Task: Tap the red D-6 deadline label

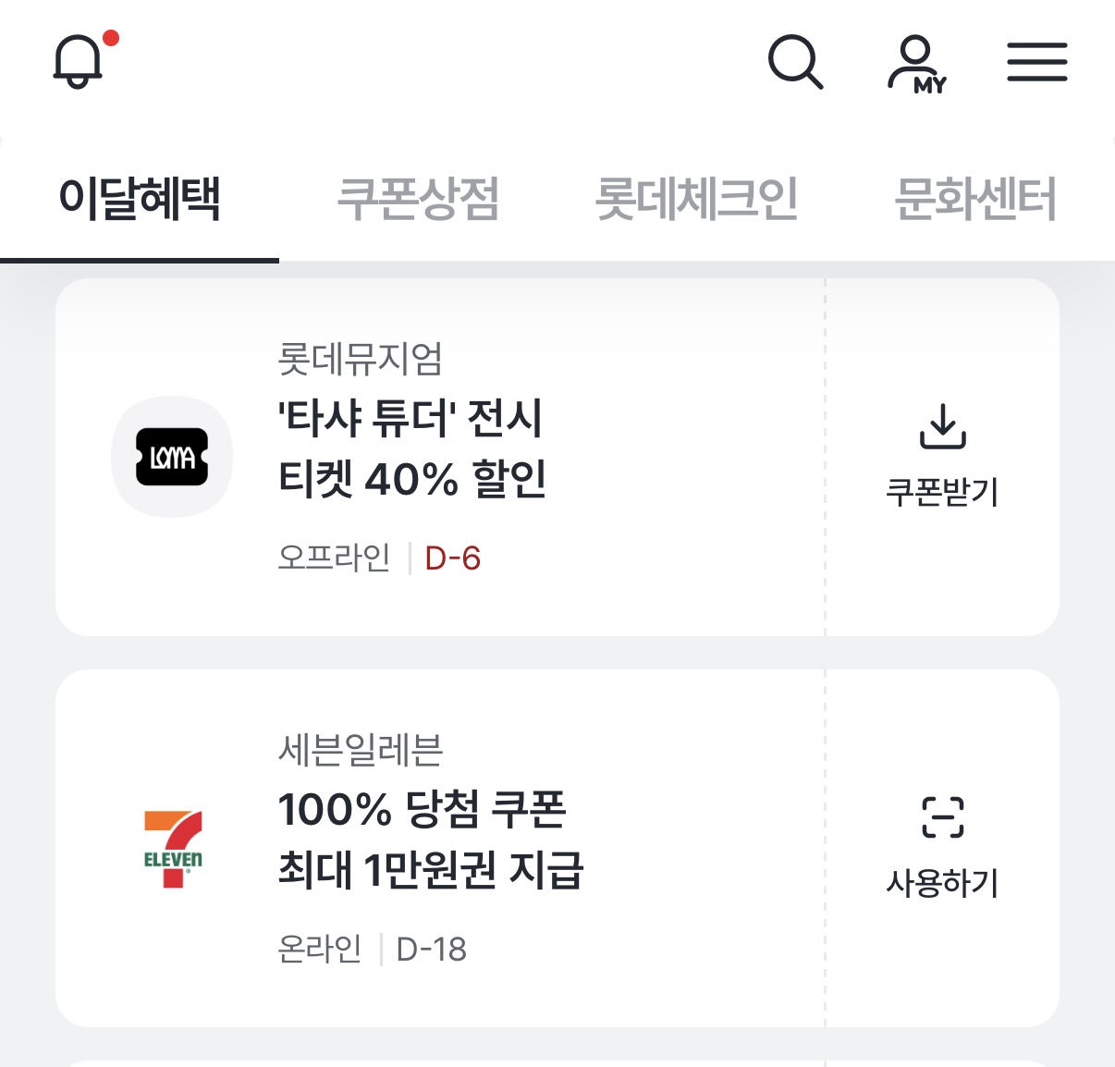Action: (452, 558)
